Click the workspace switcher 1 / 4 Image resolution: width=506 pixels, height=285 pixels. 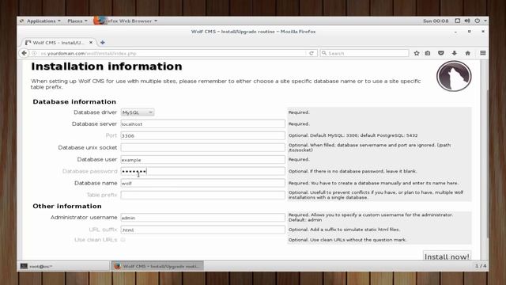(x=481, y=266)
